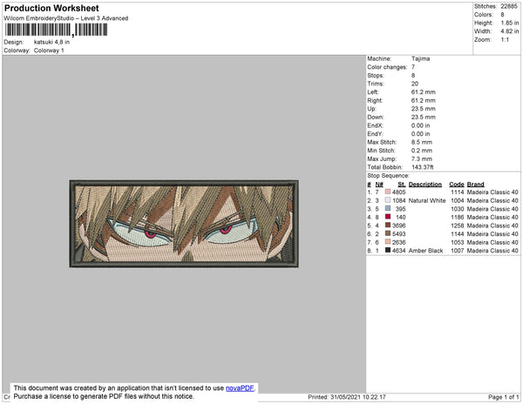Click the Page 1 of 1 indicator

(x=503, y=397)
